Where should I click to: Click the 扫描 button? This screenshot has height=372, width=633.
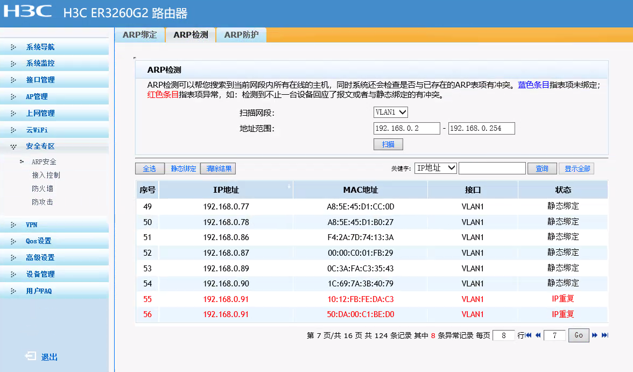388,144
